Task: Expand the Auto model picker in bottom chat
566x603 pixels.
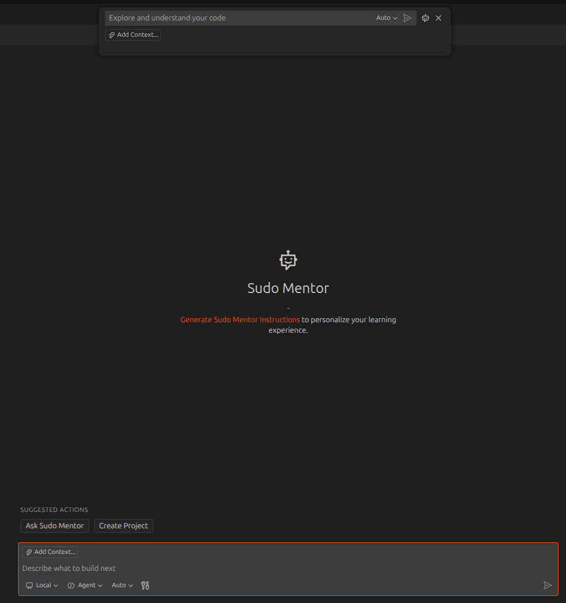Action: tap(123, 585)
